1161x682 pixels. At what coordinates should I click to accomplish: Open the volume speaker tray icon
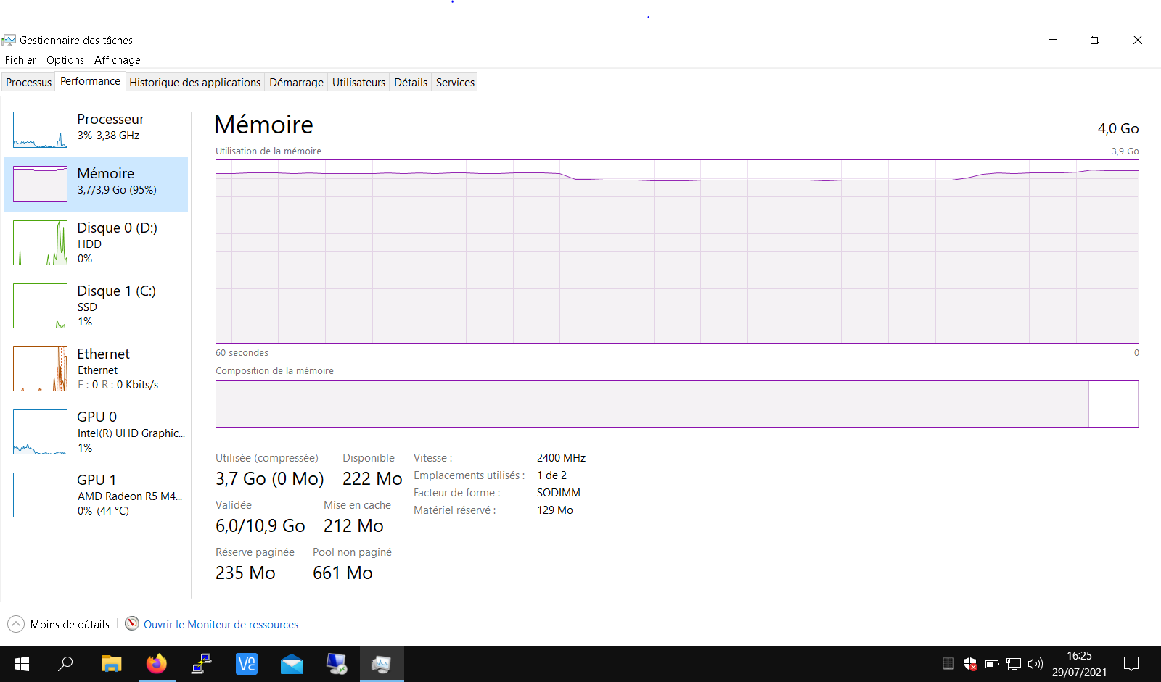tap(1035, 664)
